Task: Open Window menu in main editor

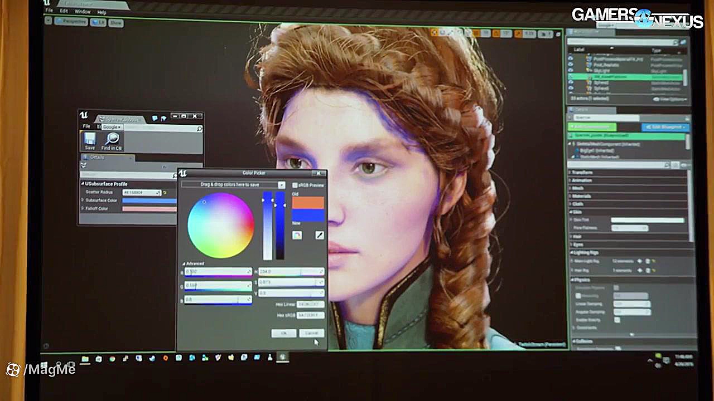Action: coord(82,11)
